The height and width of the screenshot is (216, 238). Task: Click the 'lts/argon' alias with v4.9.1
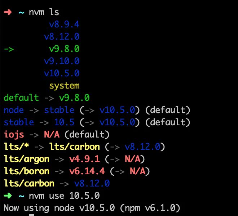tap(74, 159)
